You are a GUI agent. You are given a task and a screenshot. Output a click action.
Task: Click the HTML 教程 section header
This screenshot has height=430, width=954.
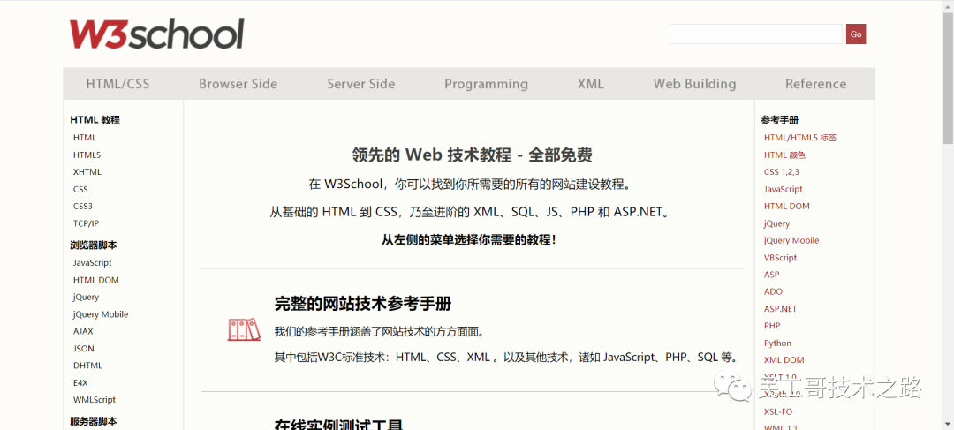[x=95, y=120]
